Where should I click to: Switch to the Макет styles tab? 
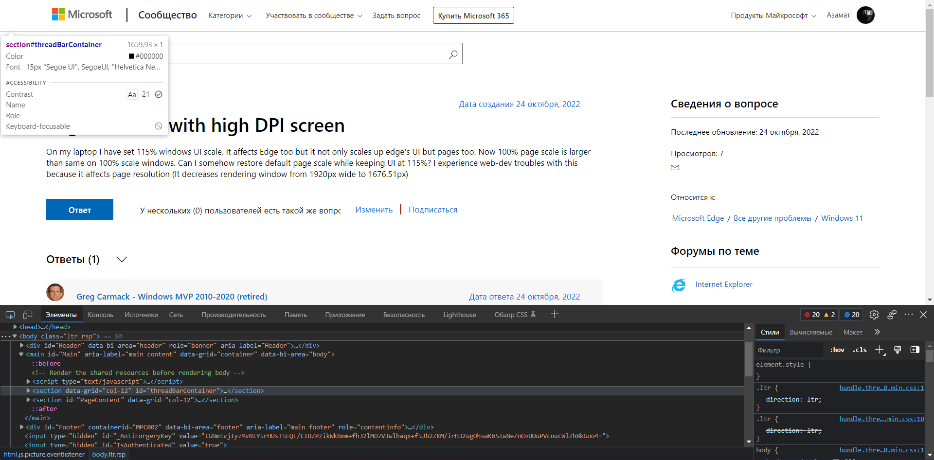(853, 332)
